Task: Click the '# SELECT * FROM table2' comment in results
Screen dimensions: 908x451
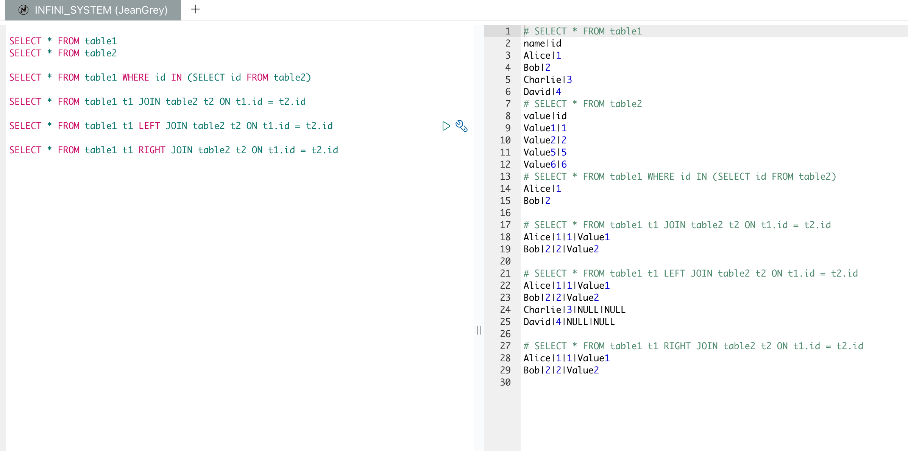Action: [x=582, y=104]
